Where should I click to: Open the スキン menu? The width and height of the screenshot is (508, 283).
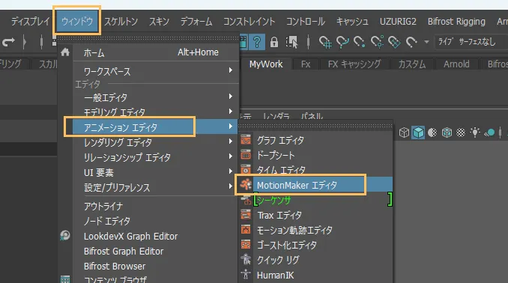coord(159,22)
